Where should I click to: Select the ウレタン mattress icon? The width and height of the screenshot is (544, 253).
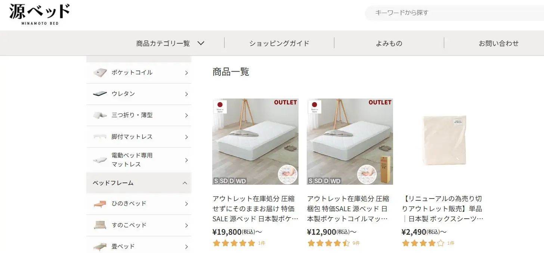tap(100, 94)
